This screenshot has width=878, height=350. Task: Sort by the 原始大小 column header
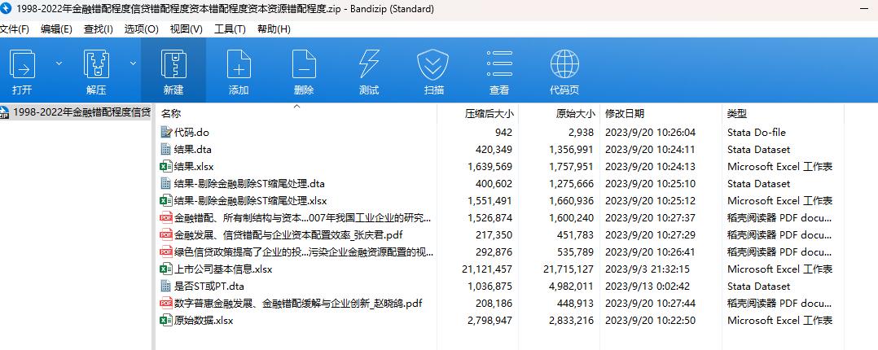tap(576, 114)
